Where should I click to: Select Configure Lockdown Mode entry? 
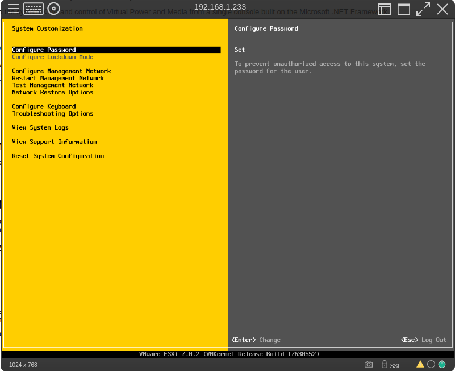[53, 57]
